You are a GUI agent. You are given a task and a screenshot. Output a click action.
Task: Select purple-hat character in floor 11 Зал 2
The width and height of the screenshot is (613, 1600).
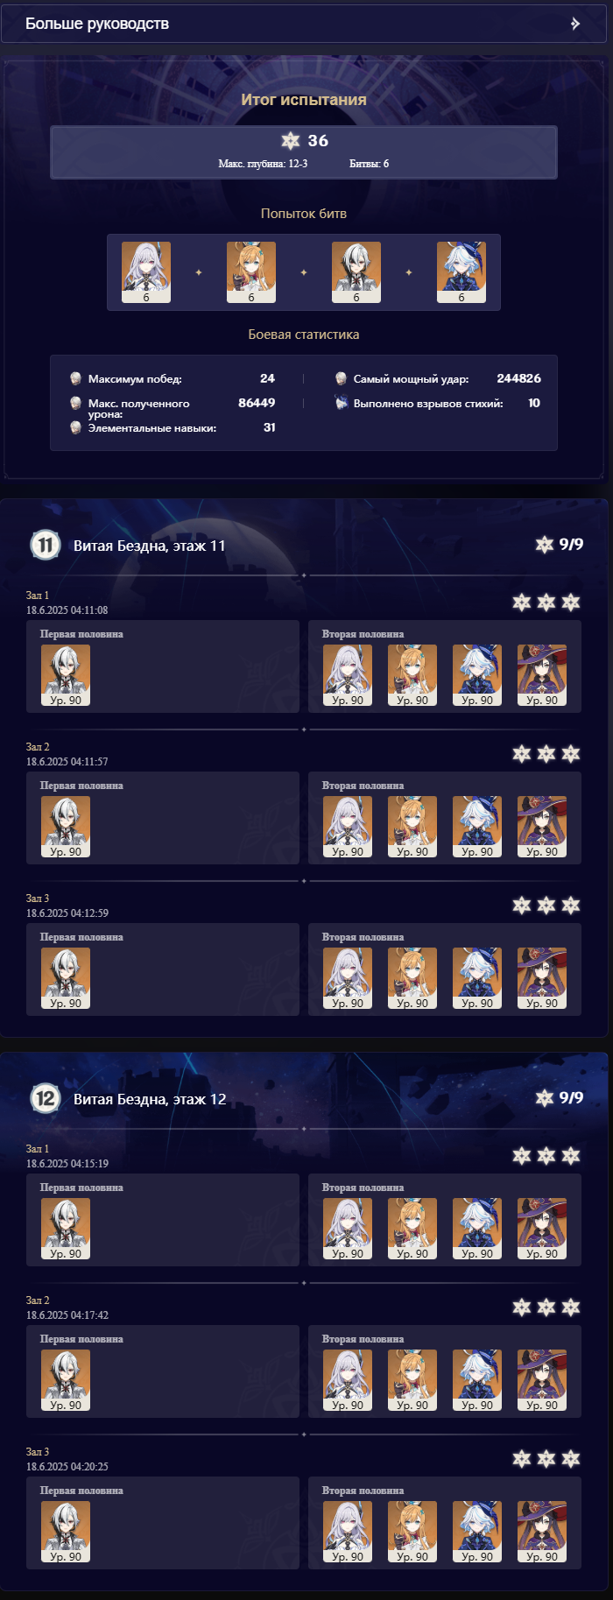(542, 827)
